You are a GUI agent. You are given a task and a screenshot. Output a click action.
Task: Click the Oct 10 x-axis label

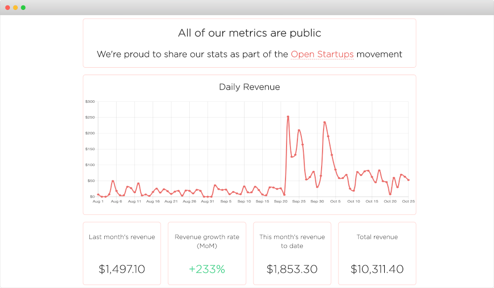tap(354, 202)
